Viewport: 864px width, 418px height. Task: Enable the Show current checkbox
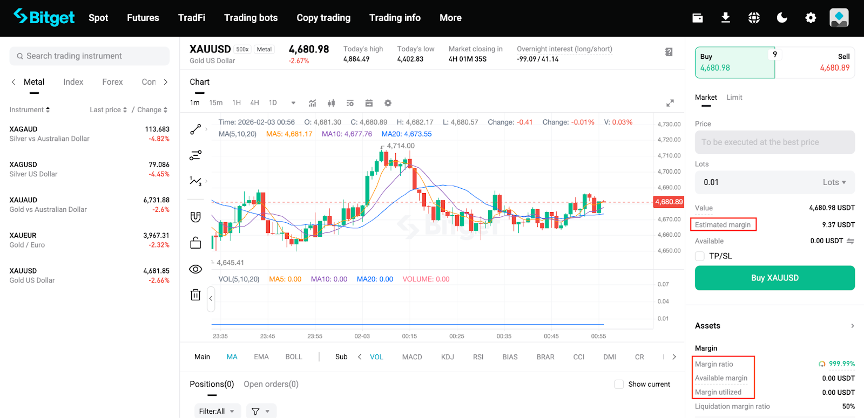pos(619,384)
